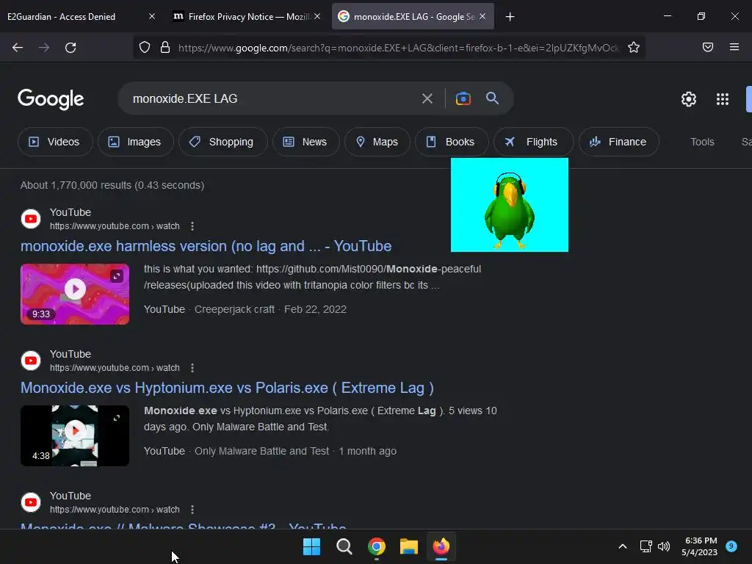The image size is (752, 564).
Task: Open the taskbar clock and date
Action: pyautogui.click(x=700, y=546)
